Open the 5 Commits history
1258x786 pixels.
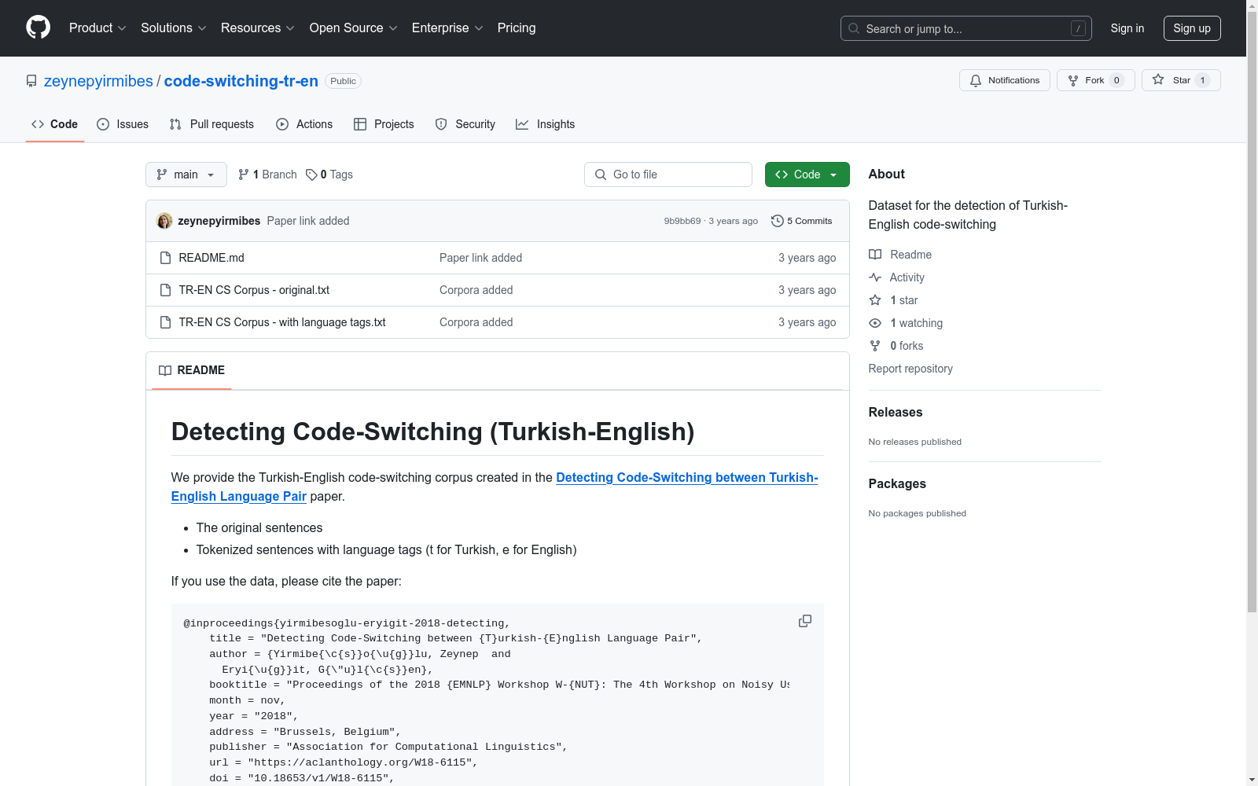(x=802, y=221)
